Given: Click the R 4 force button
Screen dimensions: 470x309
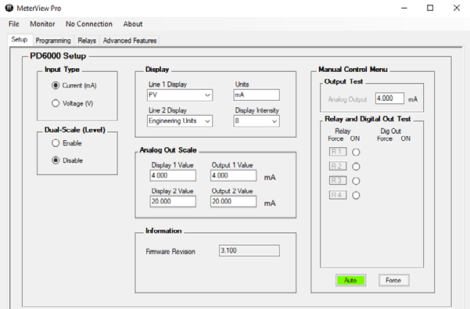Looking at the screenshot, I should [338, 195].
